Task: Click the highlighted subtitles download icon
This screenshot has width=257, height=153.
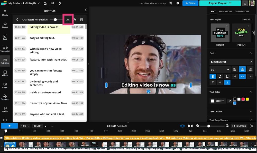Action: pyautogui.click(x=68, y=19)
